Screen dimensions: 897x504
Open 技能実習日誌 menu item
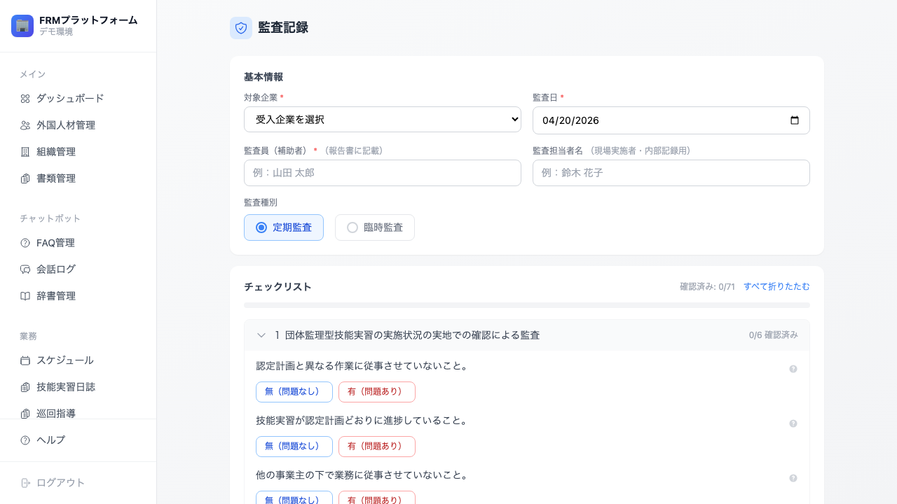click(x=78, y=387)
